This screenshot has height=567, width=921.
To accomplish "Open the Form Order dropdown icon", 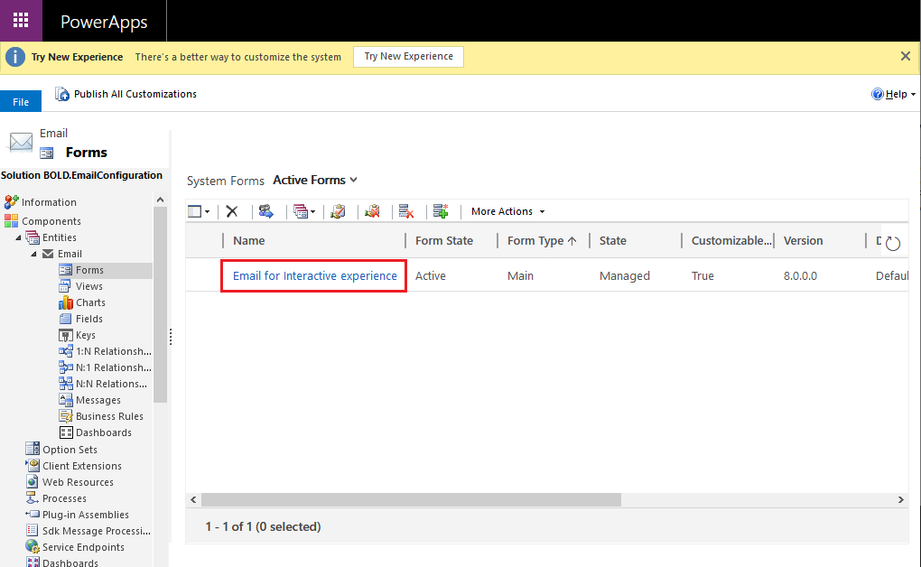I will click(304, 211).
